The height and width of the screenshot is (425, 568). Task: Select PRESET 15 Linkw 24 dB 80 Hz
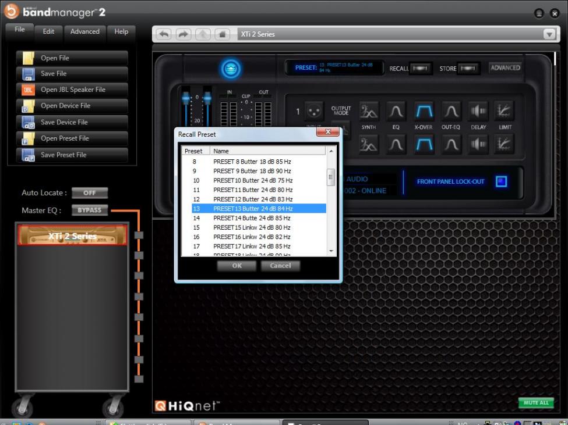[252, 227]
